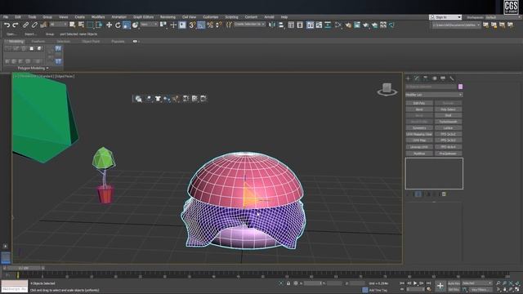Toggle the selection lock icon
This screenshot has width=523, height=294.
288,283
